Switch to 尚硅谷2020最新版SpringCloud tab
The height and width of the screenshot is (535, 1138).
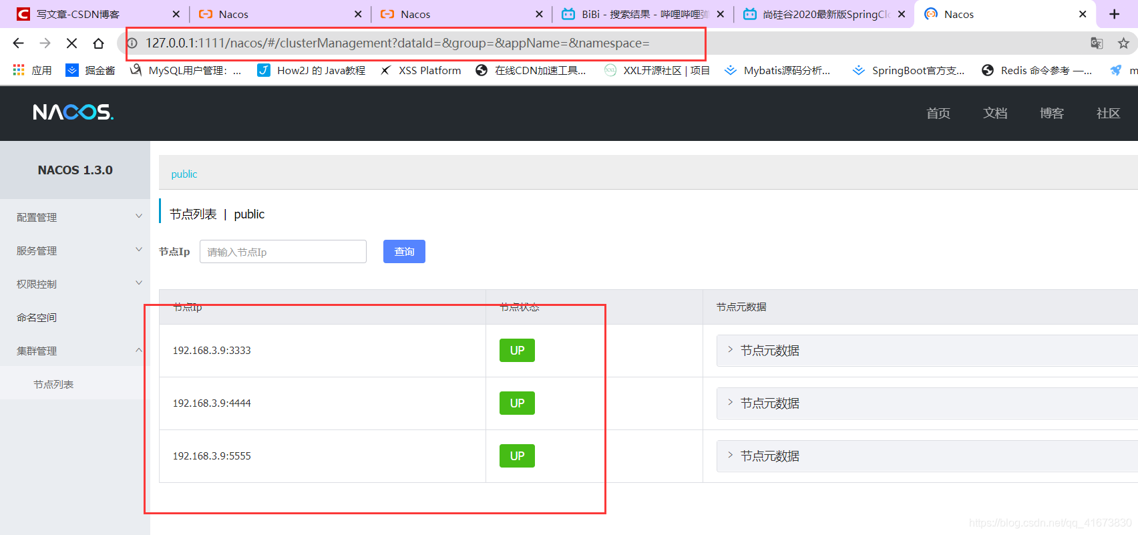818,14
